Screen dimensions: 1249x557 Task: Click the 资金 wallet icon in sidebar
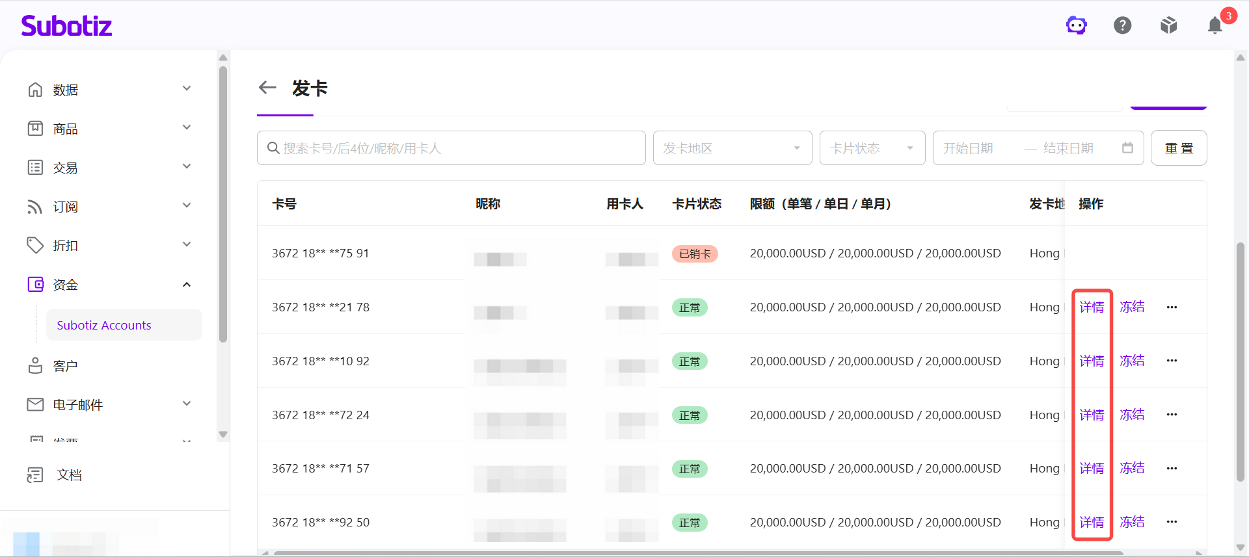point(35,285)
